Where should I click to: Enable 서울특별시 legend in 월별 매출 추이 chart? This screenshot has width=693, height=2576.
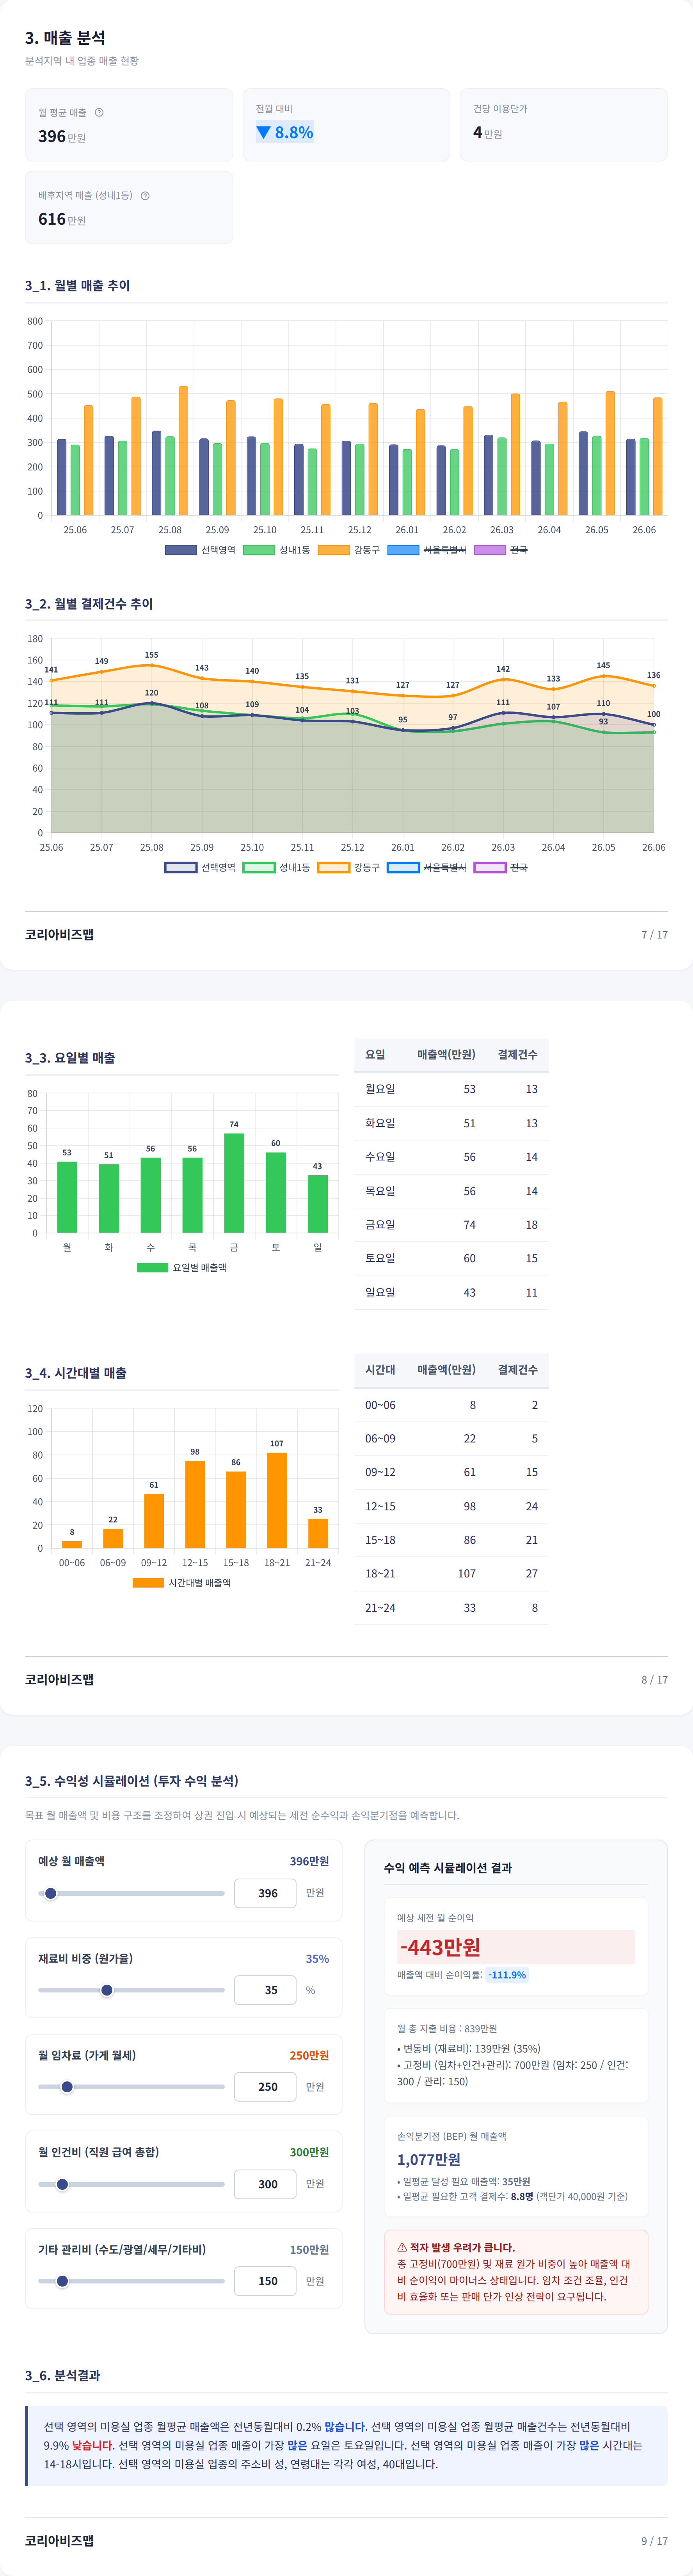point(426,550)
